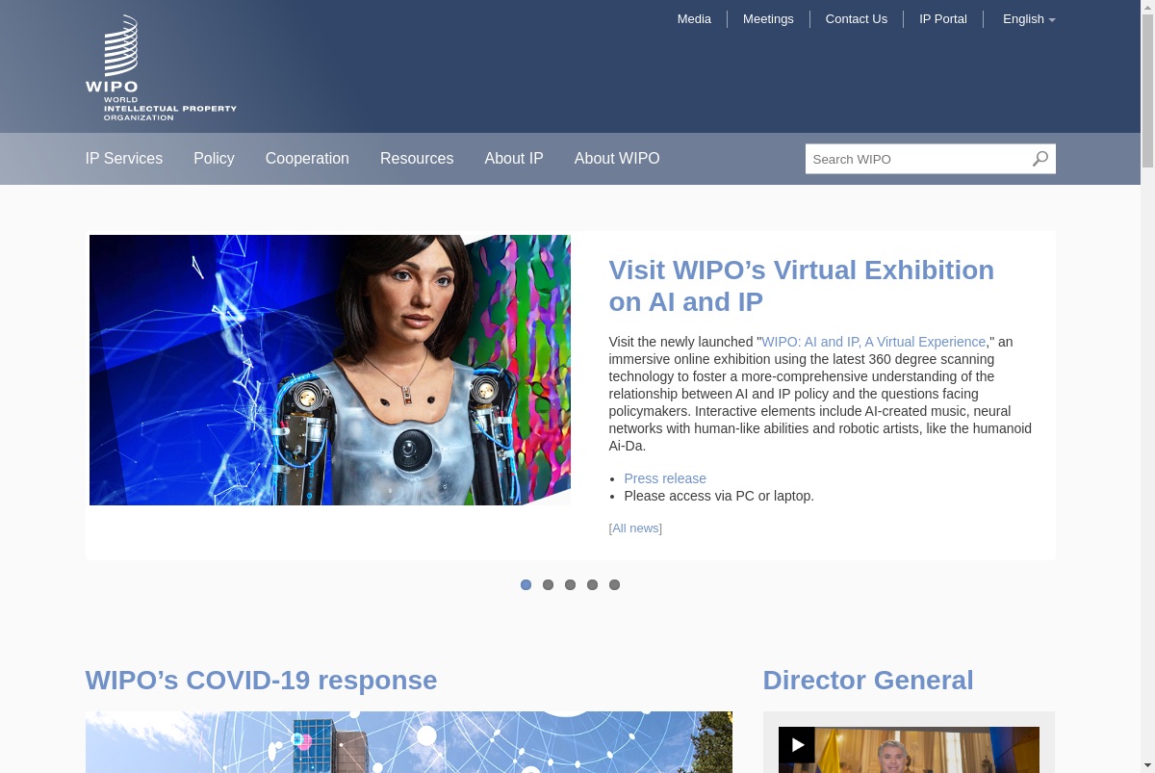1155x773 pixels.
Task: Open the Resources menu
Action: click(x=417, y=159)
